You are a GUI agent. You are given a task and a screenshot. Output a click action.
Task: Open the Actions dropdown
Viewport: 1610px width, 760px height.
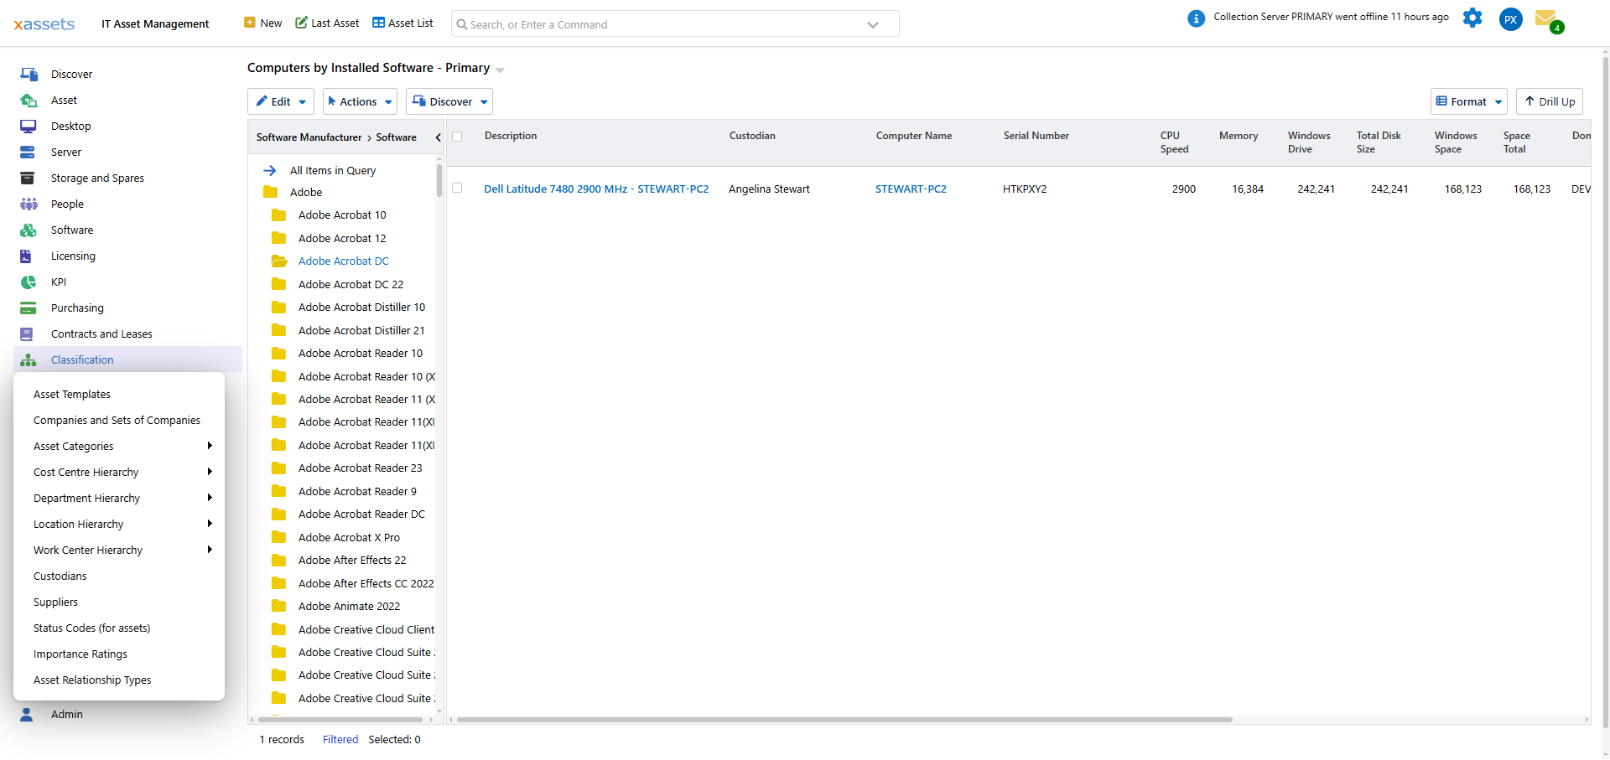point(360,101)
